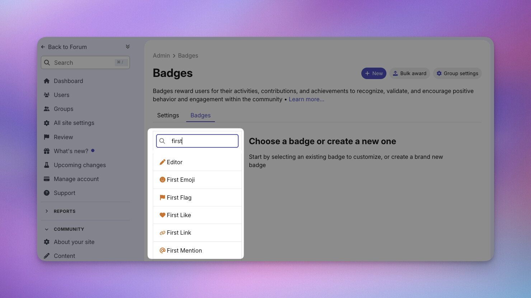Go to Admin breadcrumb link

(x=161, y=55)
